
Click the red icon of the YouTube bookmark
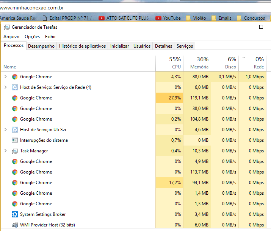coord(158,18)
